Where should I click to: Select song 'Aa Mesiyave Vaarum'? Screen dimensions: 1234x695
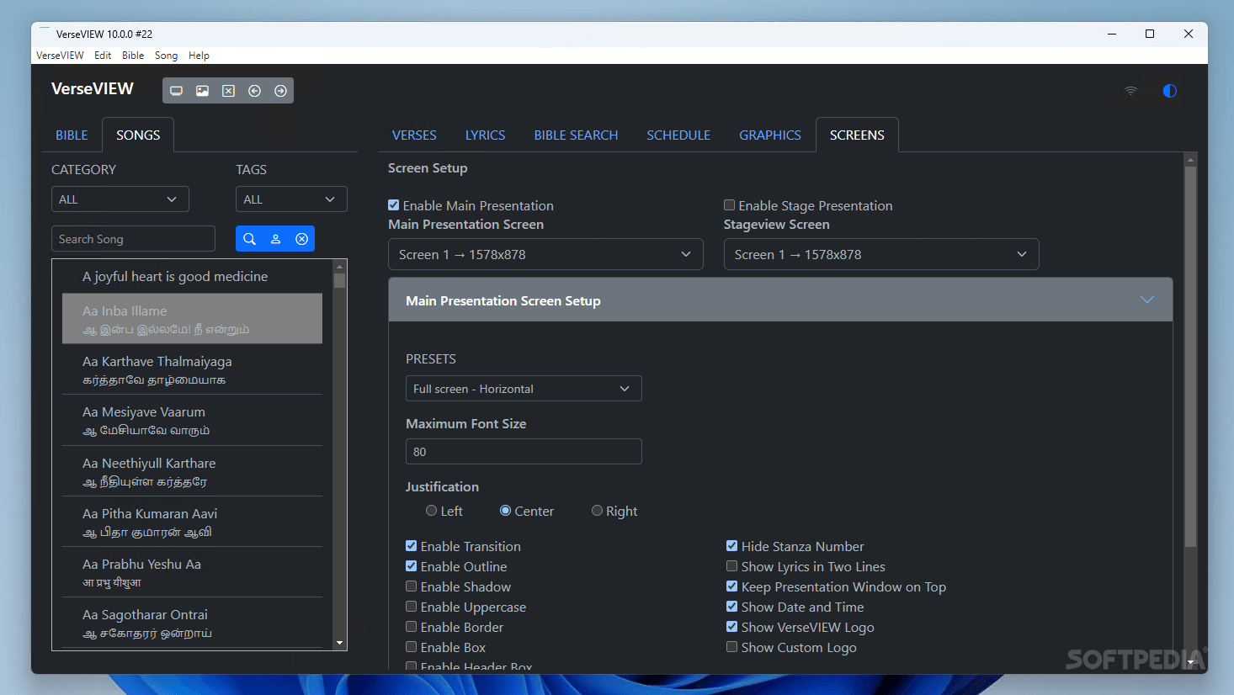tap(192, 420)
